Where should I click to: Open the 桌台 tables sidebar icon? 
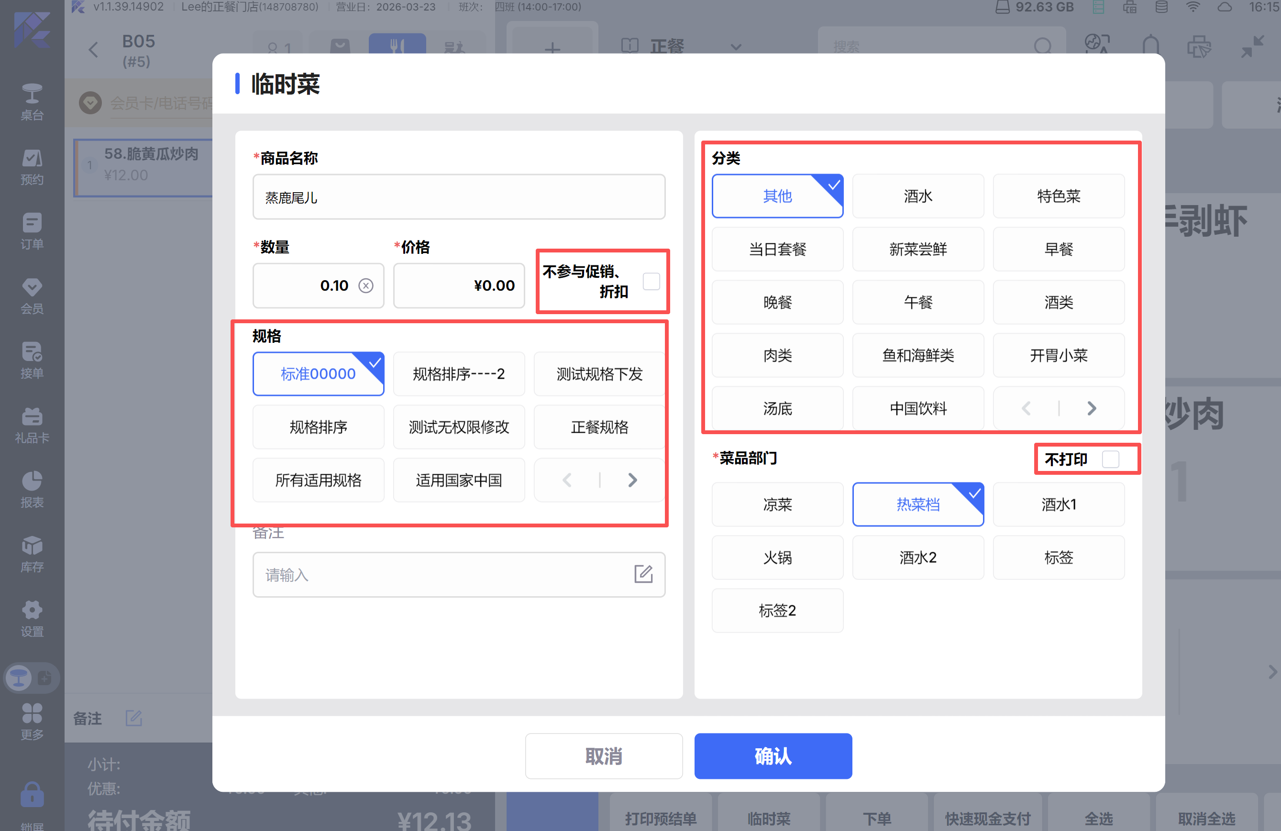pos(32,102)
